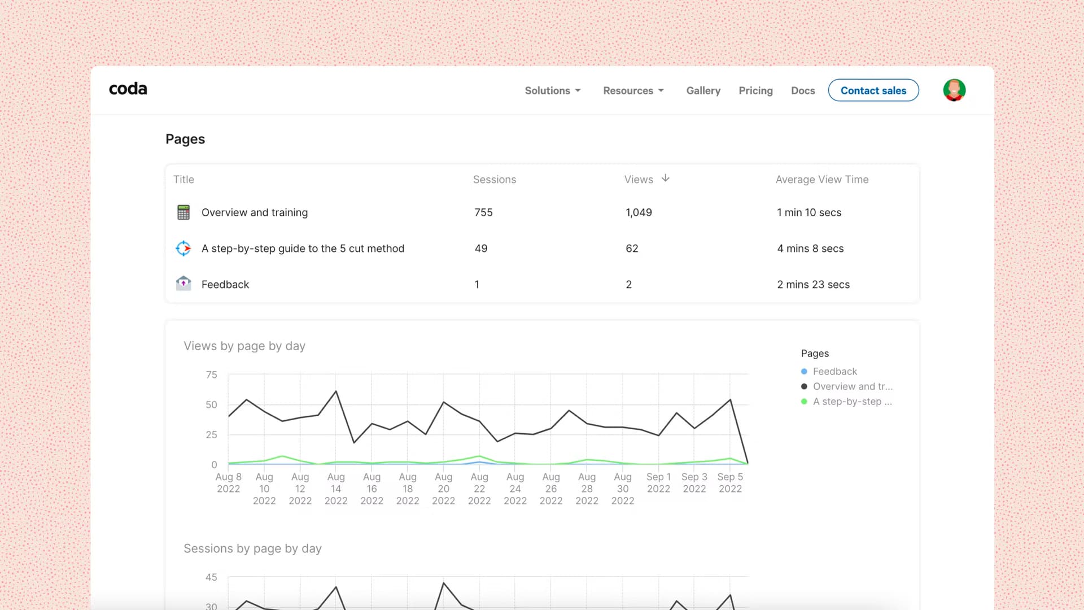Open the user profile avatar
This screenshot has height=610, width=1084.
(x=954, y=90)
